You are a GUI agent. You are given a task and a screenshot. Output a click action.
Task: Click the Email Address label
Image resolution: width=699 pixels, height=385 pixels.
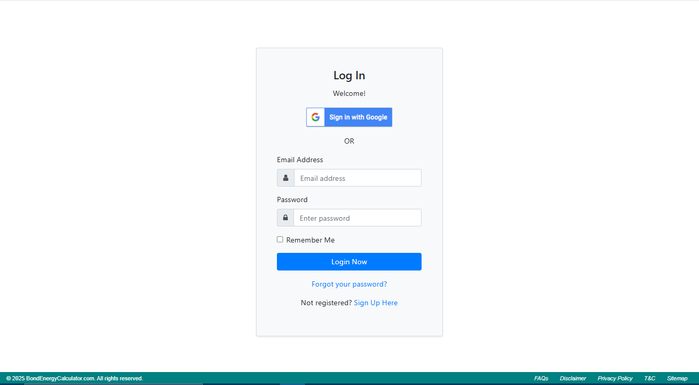pyautogui.click(x=300, y=160)
